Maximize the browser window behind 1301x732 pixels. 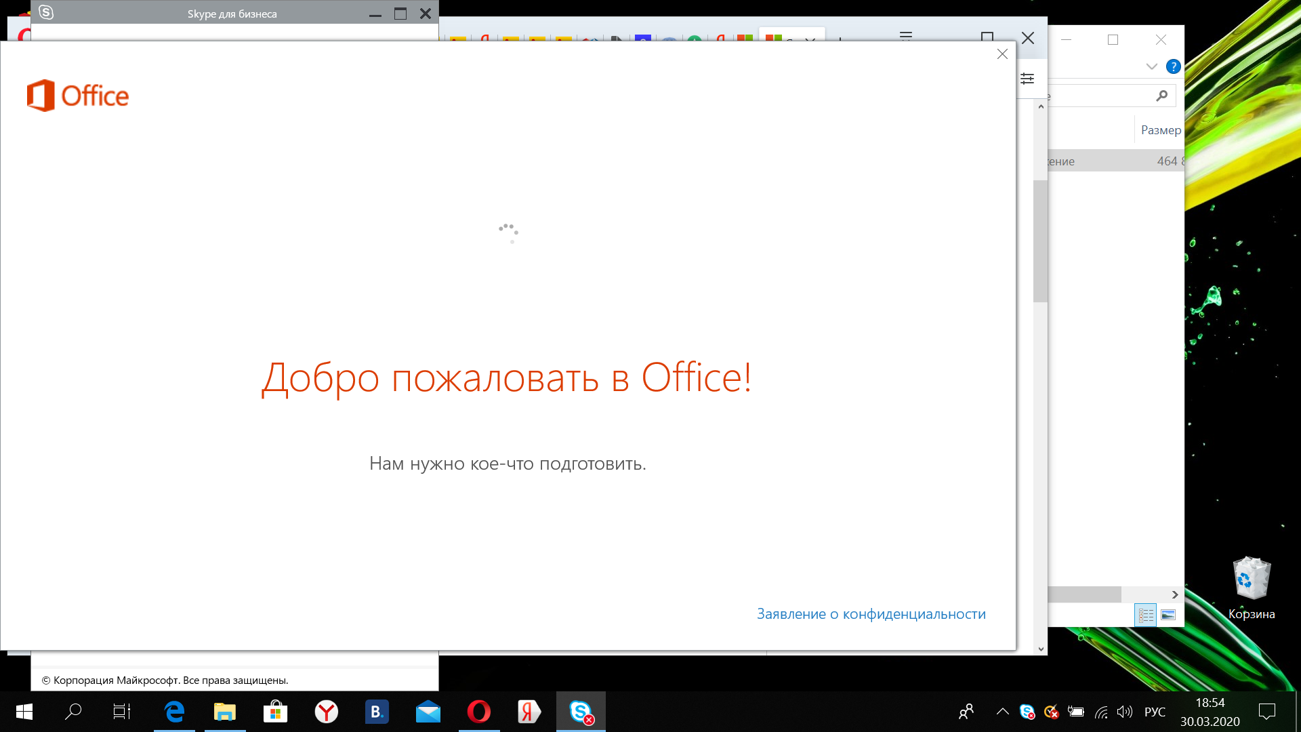[987, 37]
